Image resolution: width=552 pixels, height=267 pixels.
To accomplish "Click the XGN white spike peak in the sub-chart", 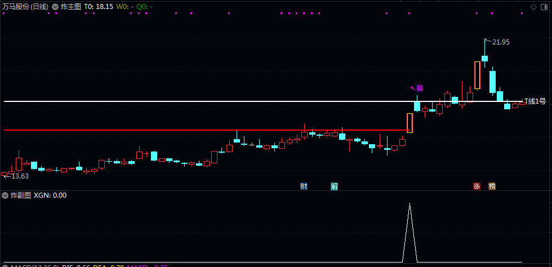I will click(x=410, y=203).
